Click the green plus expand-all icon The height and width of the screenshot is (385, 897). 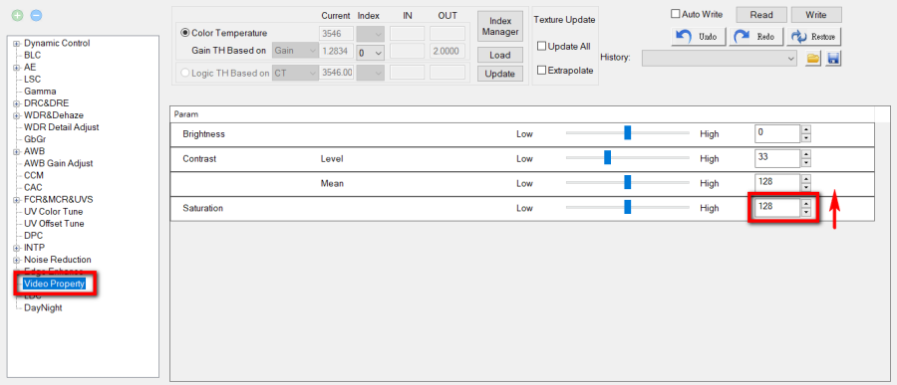tap(18, 16)
